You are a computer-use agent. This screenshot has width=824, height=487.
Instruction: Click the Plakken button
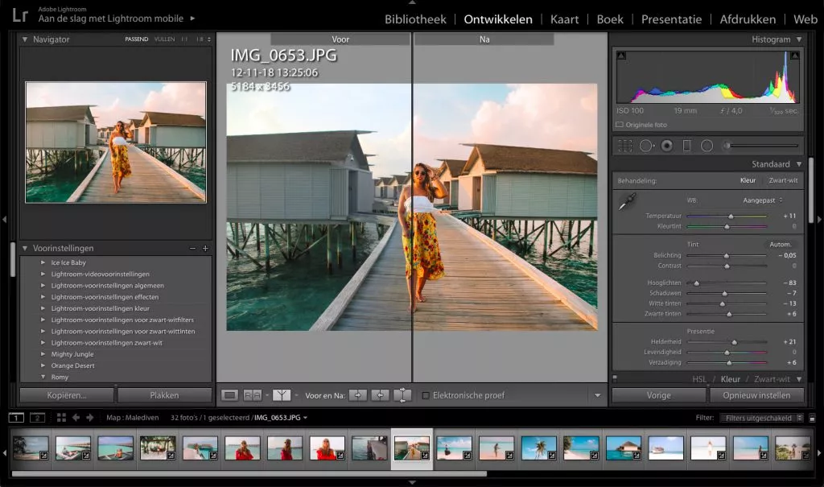click(164, 395)
